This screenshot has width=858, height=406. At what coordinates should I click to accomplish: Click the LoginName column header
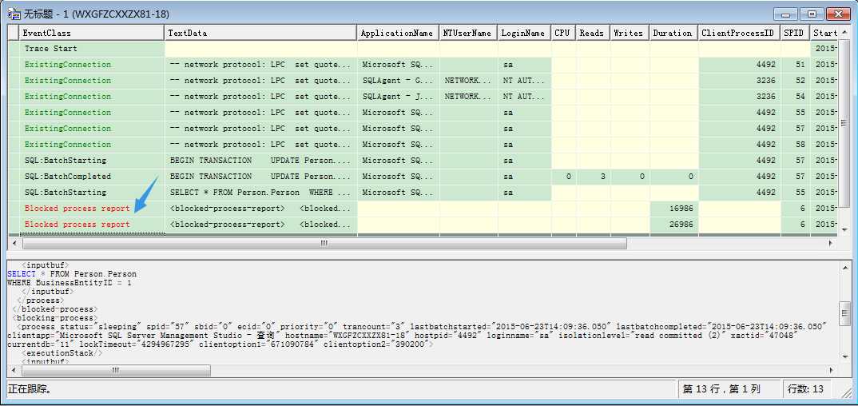[524, 33]
